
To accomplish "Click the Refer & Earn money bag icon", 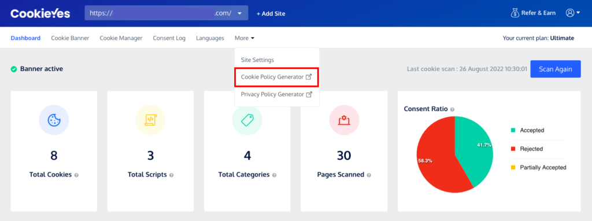I will coord(515,13).
